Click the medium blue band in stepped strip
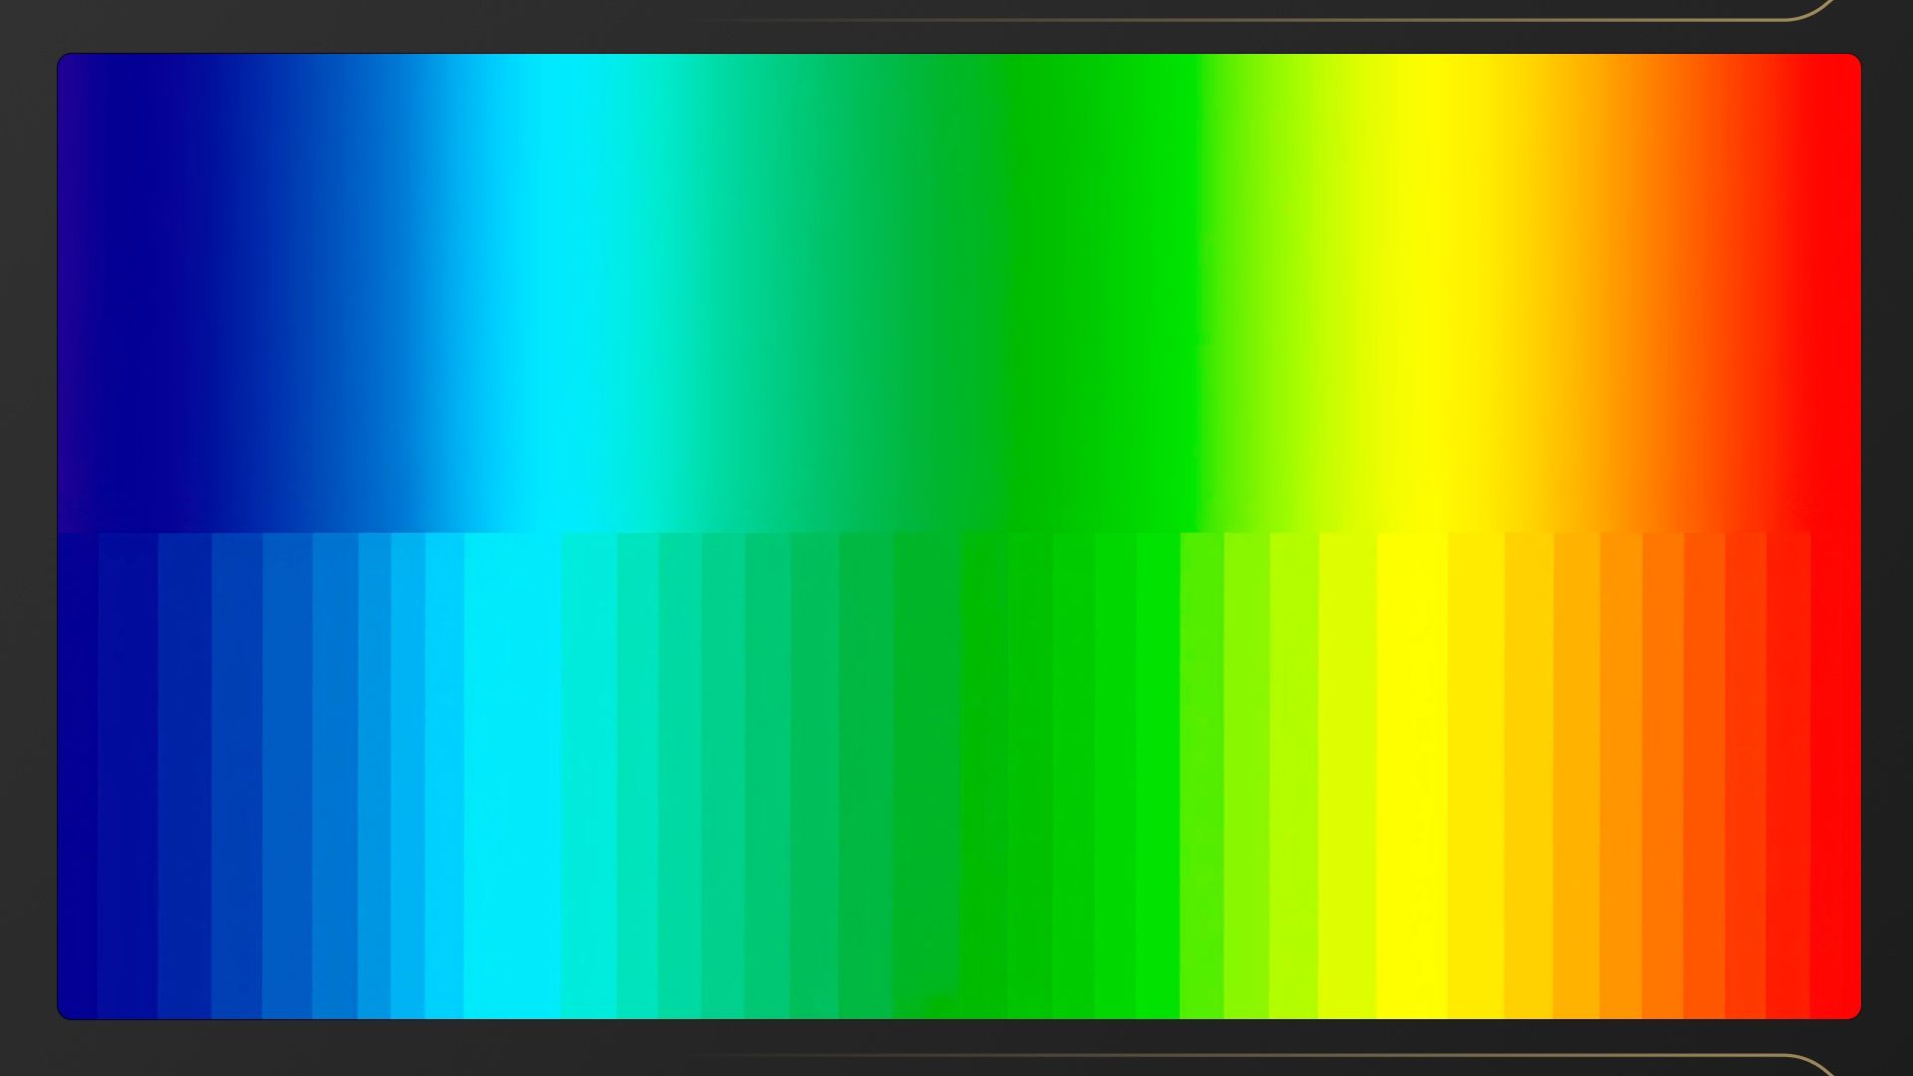The width and height of the screenshot is (1913, 1076). [287, 777]
